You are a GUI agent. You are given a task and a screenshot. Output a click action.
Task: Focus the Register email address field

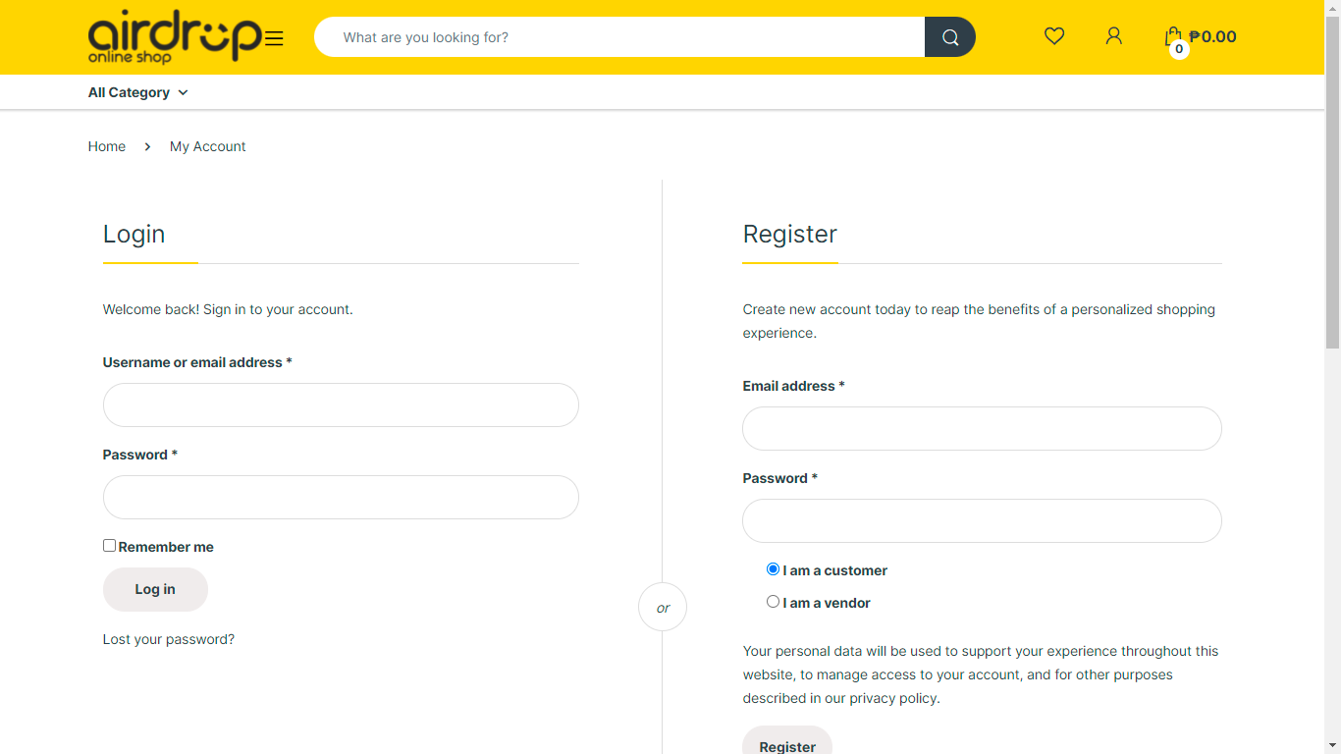coord(982,428)
